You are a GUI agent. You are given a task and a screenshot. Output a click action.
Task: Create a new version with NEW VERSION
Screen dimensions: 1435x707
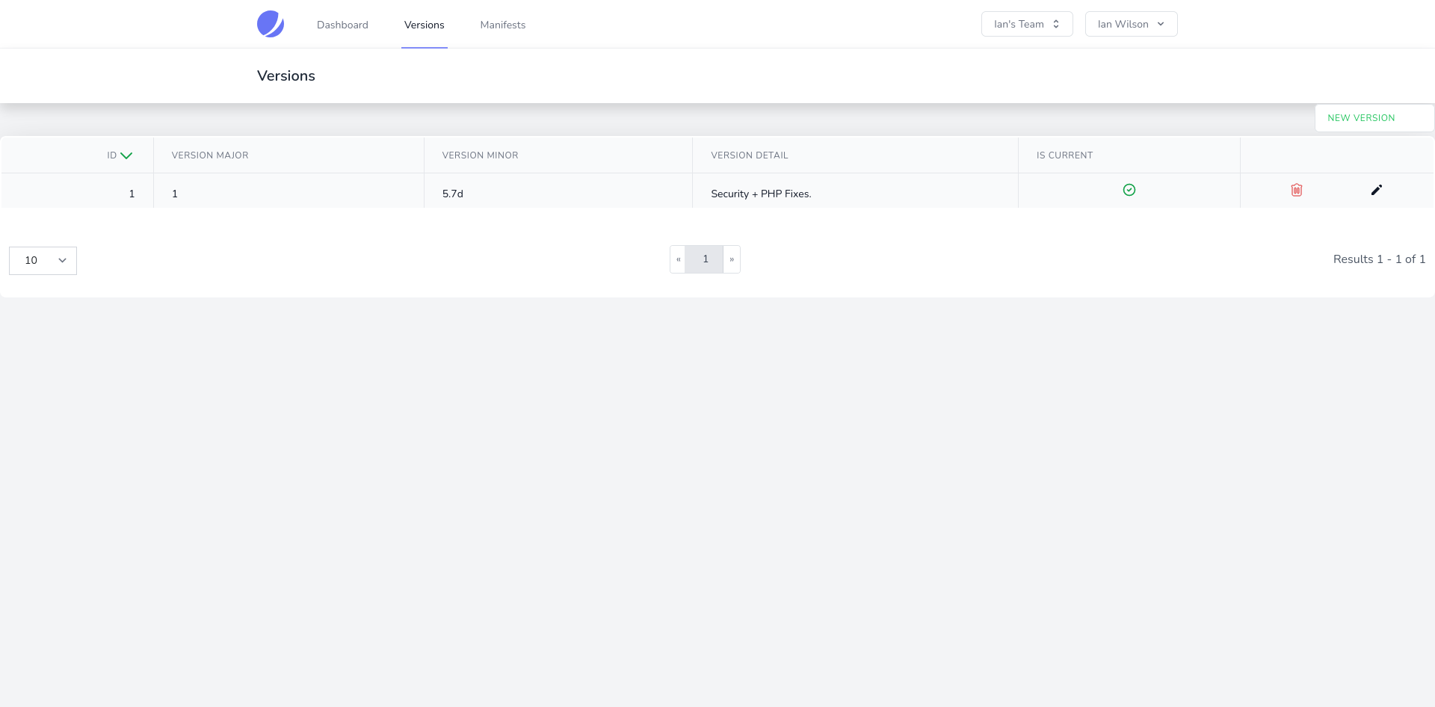[1374, 118]
